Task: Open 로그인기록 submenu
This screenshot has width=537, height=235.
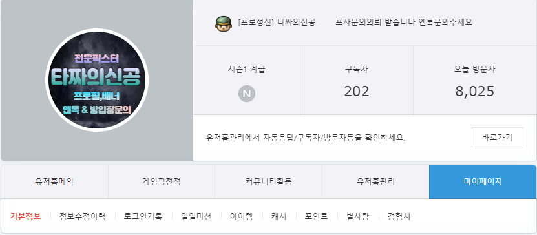Action: click(143, 216)
